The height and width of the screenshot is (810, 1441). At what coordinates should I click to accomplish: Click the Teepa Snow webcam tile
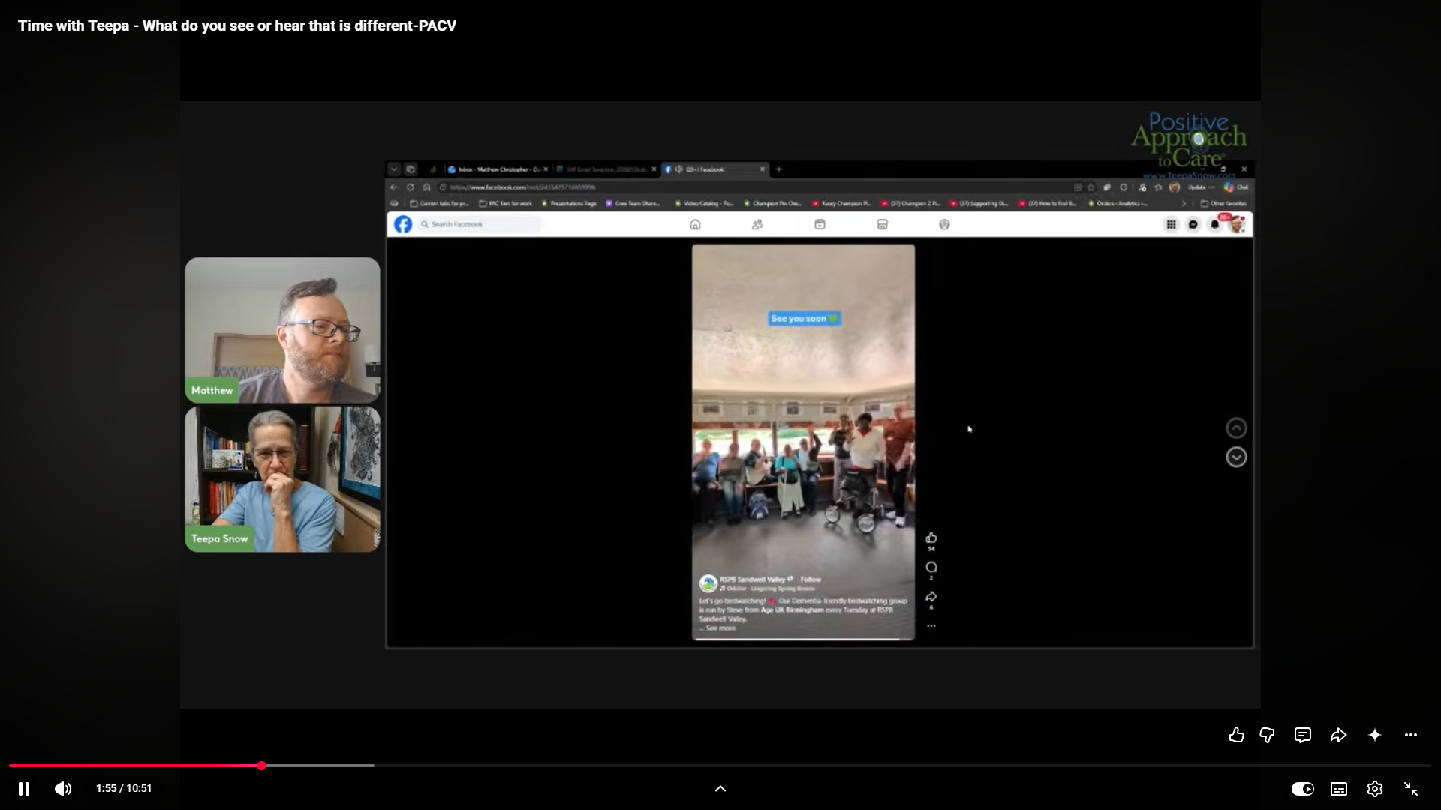pyautogui.click(x=282, y=479)
